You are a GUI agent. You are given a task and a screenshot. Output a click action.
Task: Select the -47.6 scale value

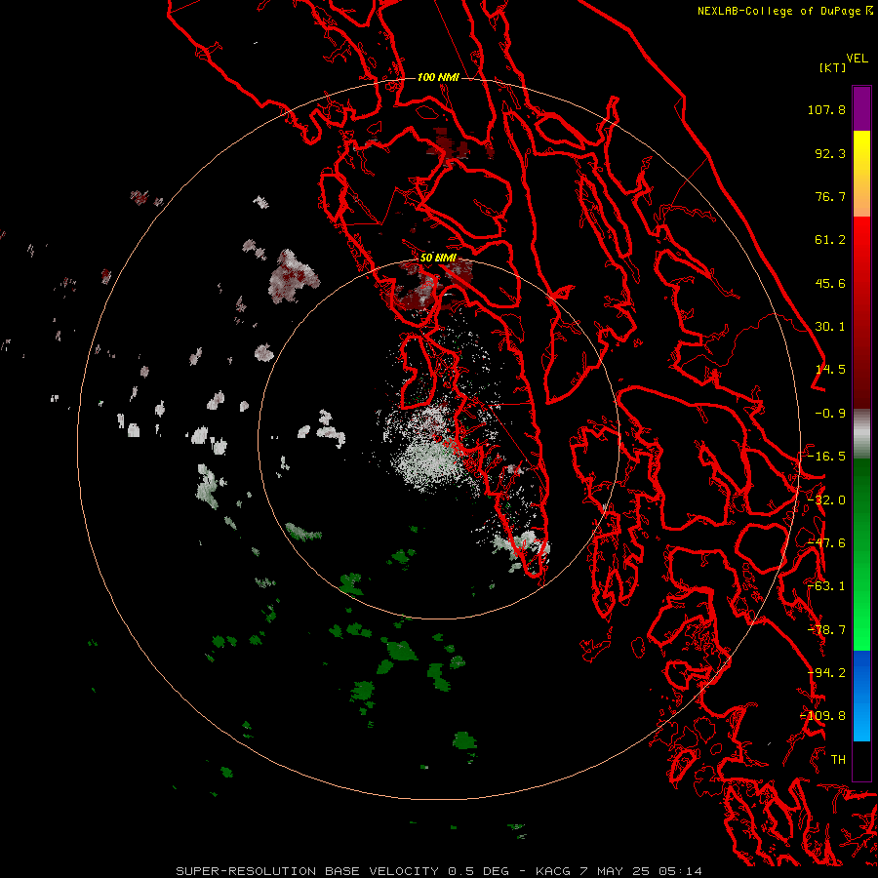(x=826, y=543)
